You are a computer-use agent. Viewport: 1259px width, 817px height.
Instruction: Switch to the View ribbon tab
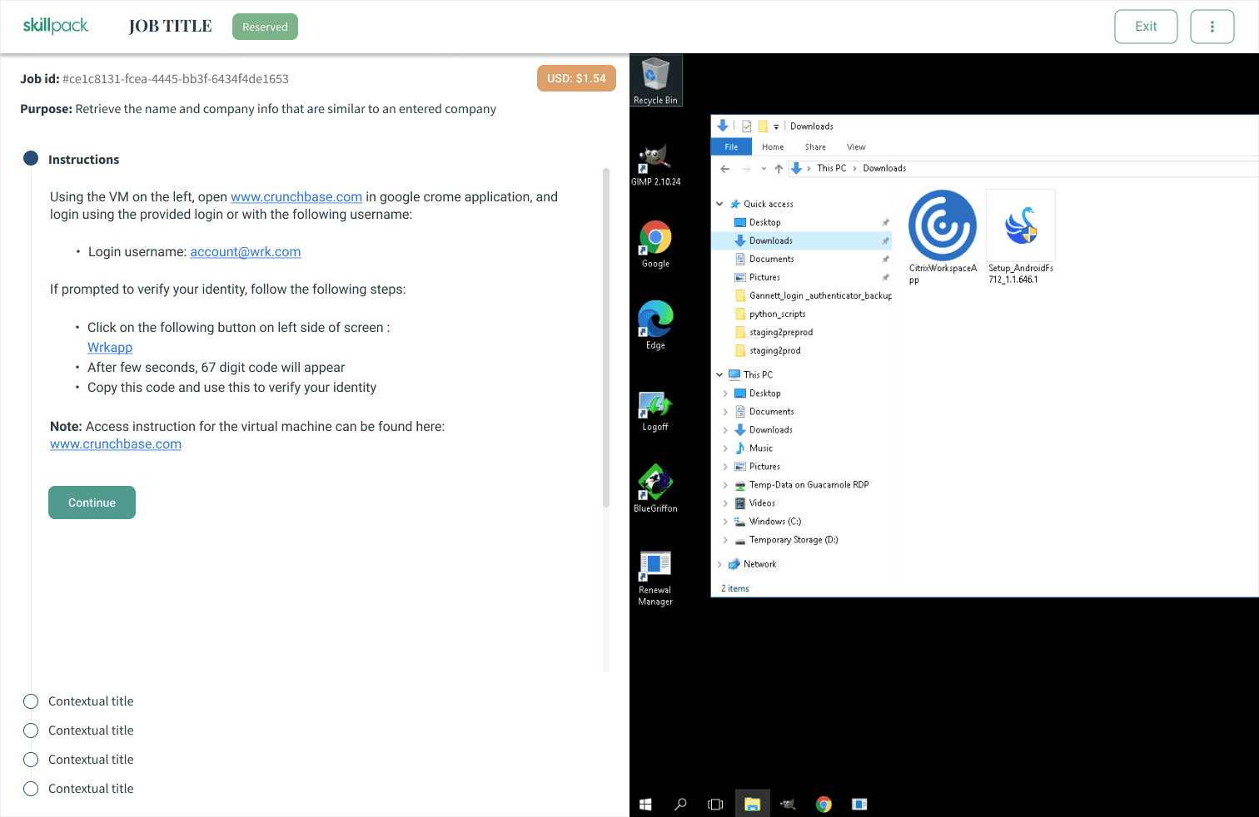856,146
